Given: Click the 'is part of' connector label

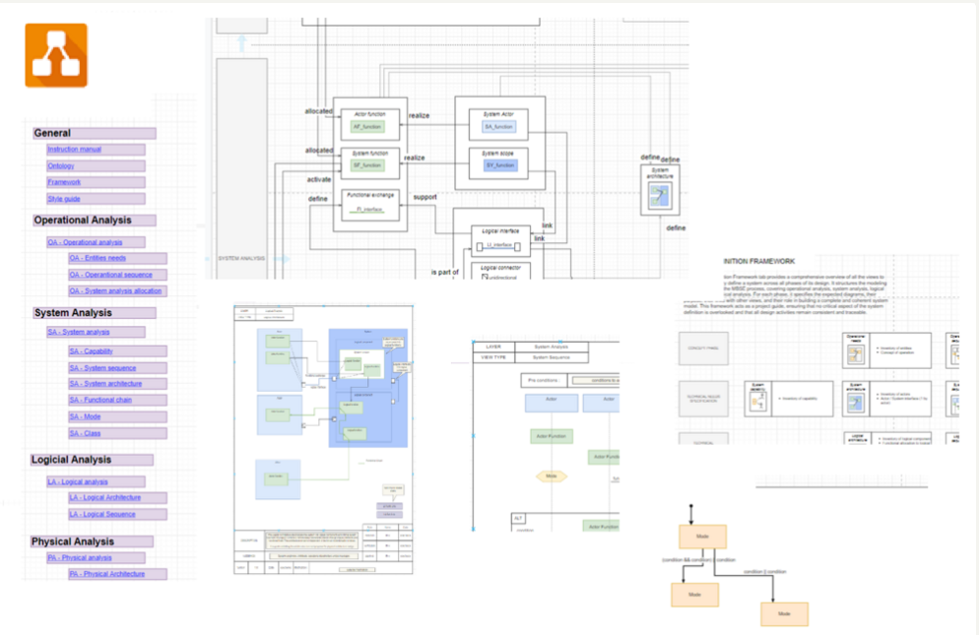Looking at the screenshot, I should coord(444,273).
